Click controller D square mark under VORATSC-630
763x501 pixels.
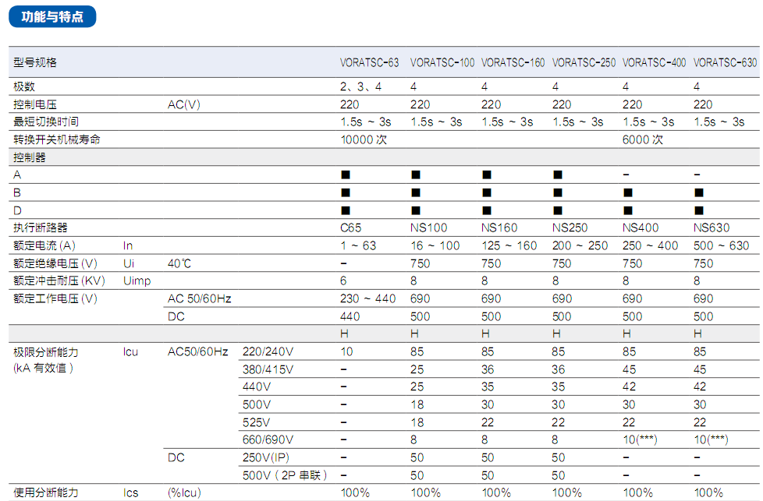(x=699, y=210)
